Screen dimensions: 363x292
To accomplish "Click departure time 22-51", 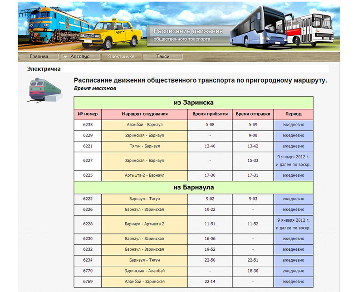I will pyautogui.click(x=253, y=260).
